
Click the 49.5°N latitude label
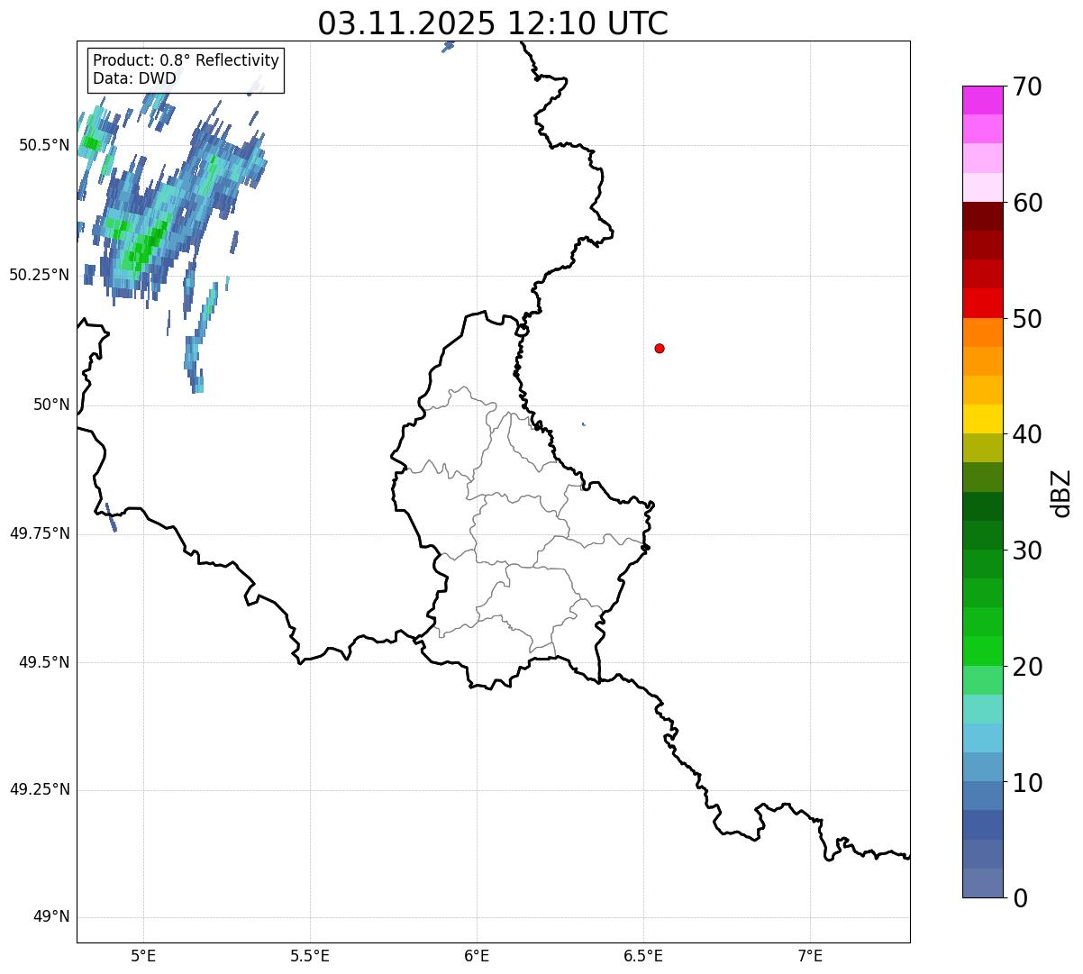(44, 662)
